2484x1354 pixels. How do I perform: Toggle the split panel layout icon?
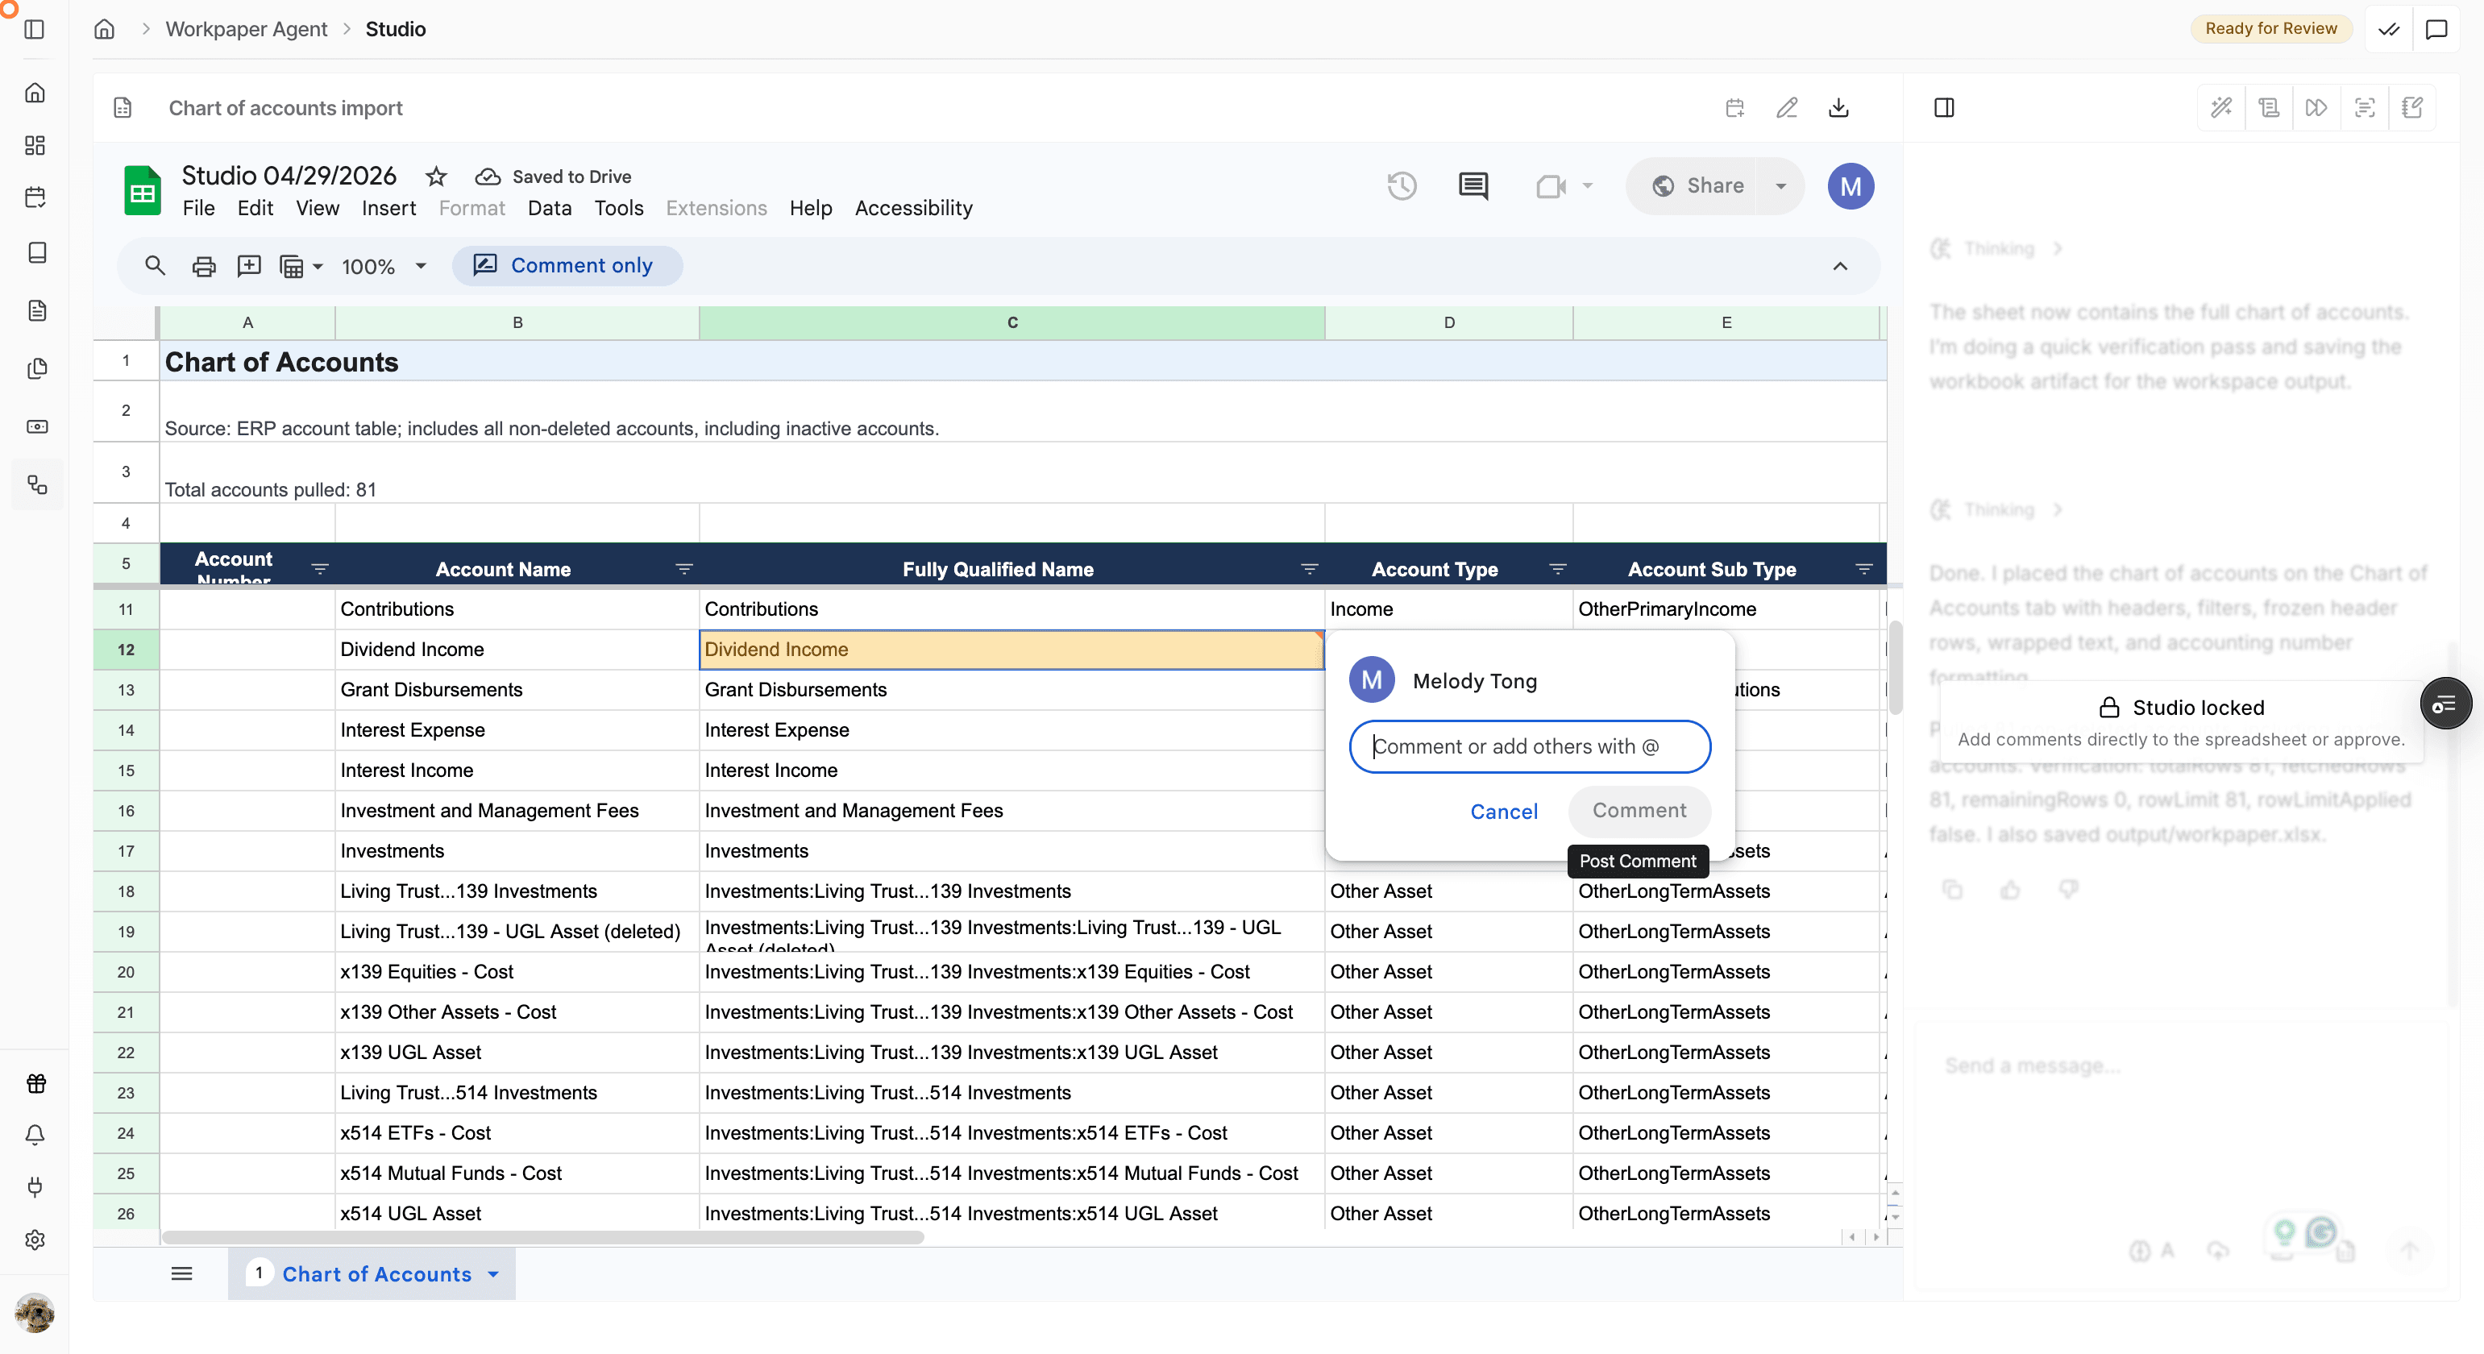(1944, 108)
